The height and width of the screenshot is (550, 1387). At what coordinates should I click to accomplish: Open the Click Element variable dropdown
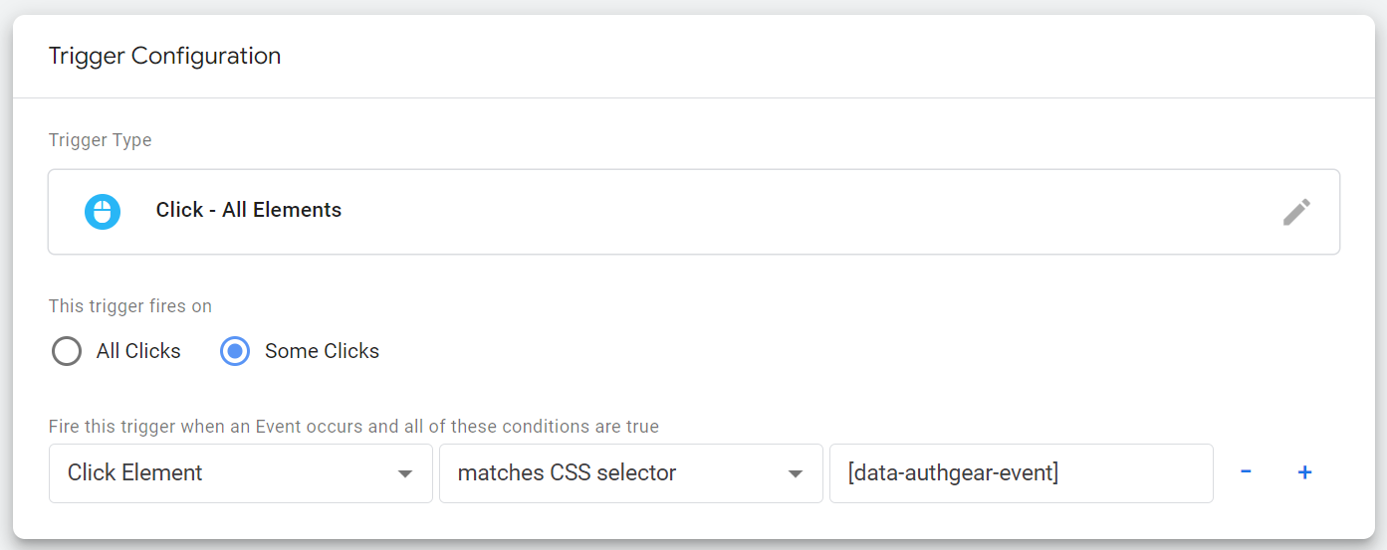point(240,473)
